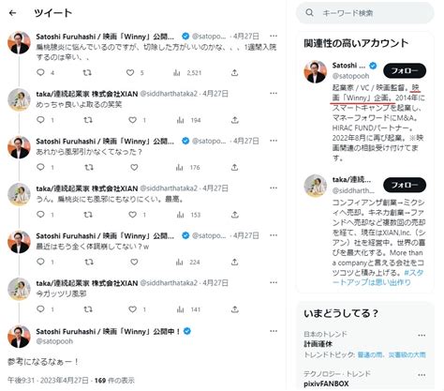Open more options for 計画運休 trend
Screen dimensions: 444x391
[x=422, y=335]
